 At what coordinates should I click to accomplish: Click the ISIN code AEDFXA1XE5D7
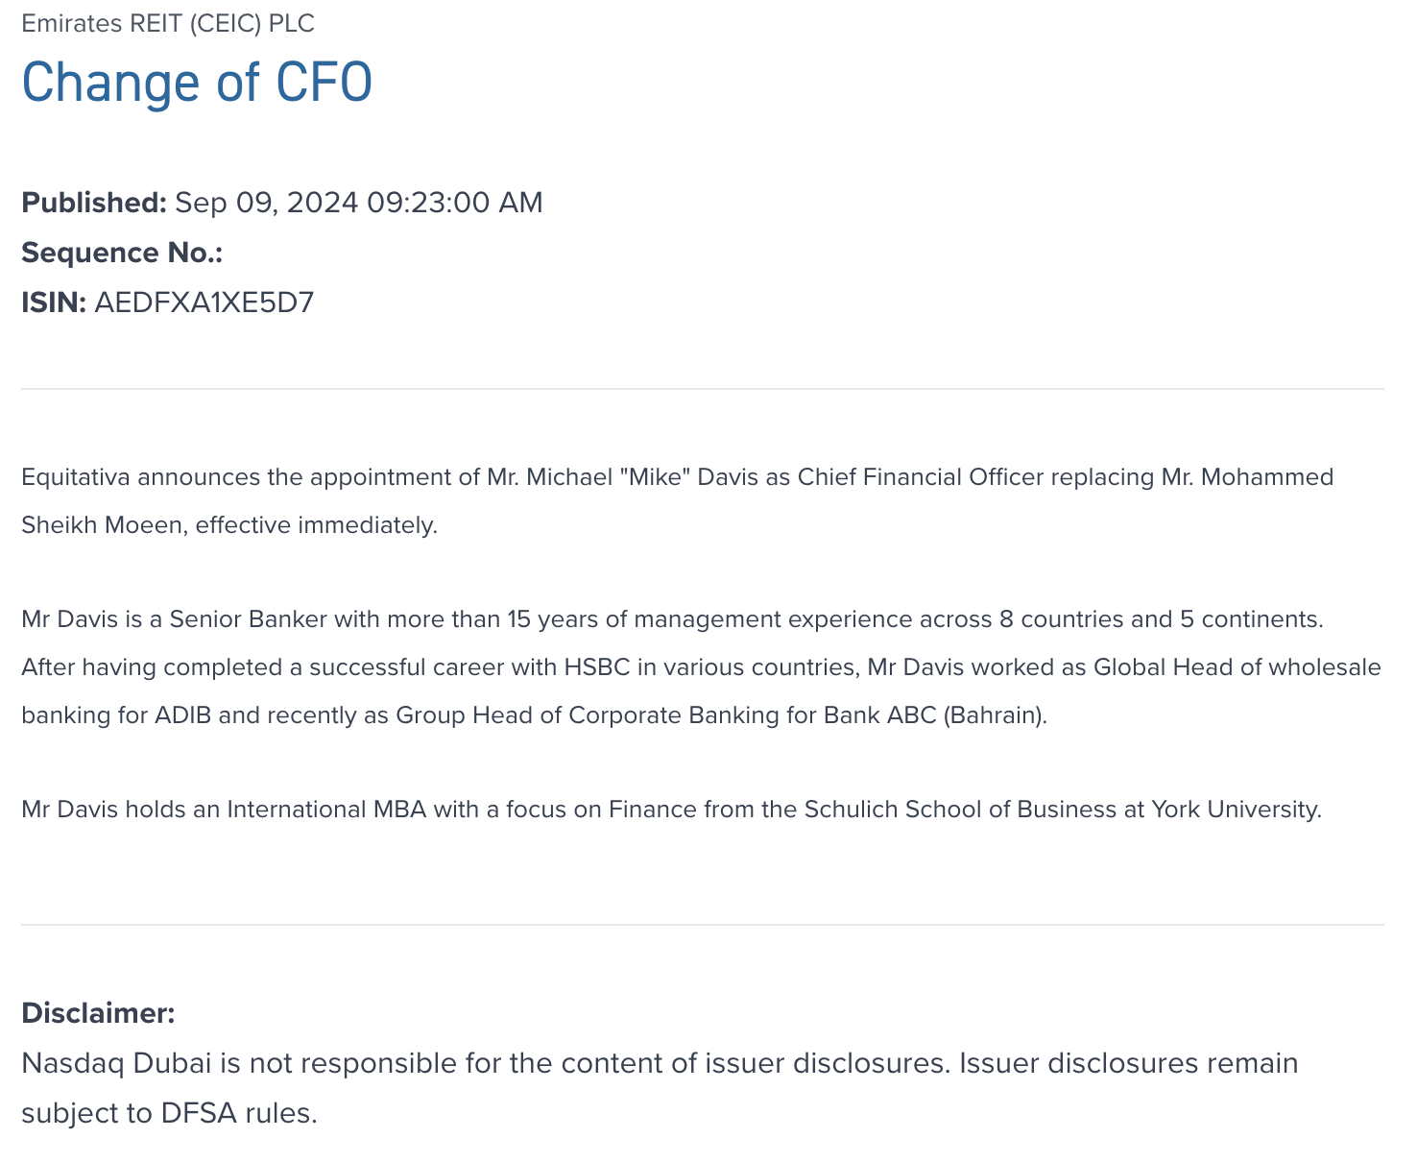point(204,303)
